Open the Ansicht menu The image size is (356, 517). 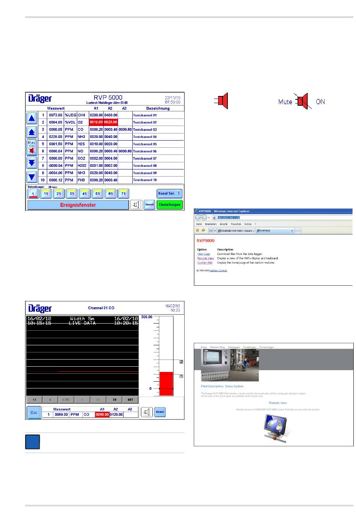click(224, 224)
